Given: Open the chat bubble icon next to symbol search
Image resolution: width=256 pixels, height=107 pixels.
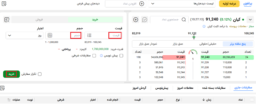Looking at the screenshot, I should click(144, 20).
